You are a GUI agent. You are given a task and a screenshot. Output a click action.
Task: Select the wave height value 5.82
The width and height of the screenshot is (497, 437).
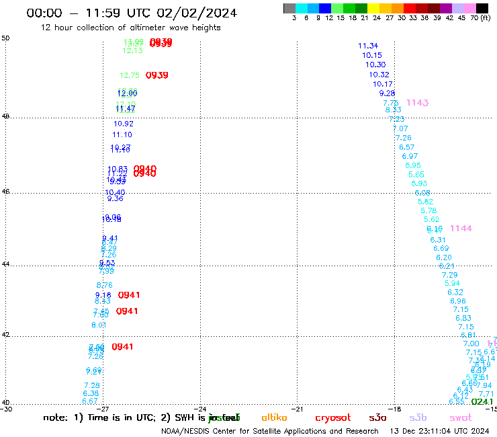click(425, 202)
